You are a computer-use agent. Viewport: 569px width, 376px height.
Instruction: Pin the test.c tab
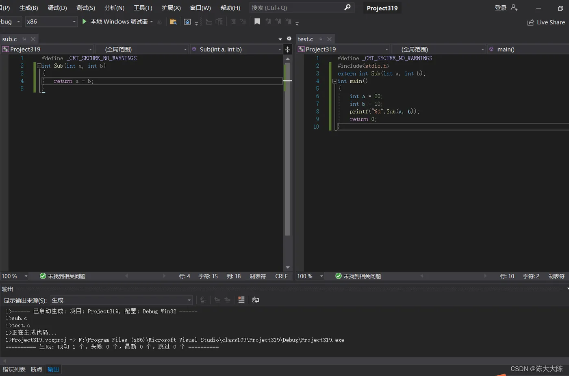pyautogui.click(x=321, y=39)
